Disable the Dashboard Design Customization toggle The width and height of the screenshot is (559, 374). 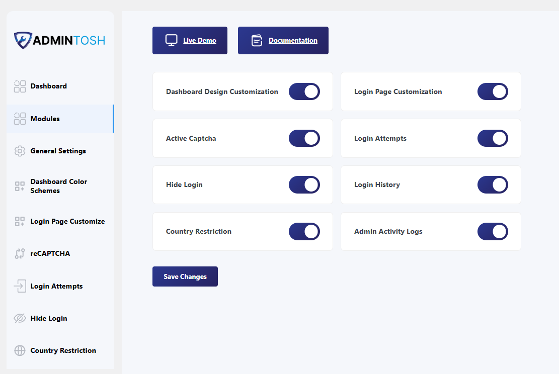point(304,91)
